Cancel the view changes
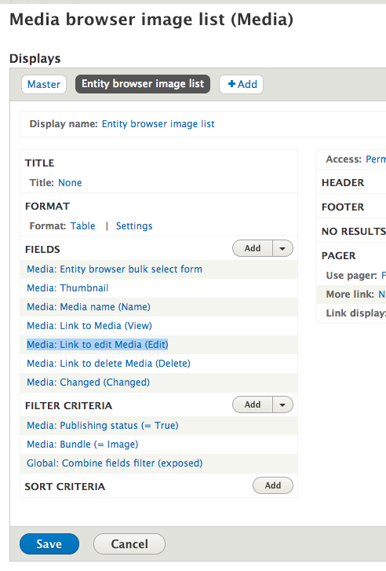 (x=129, y=544)
